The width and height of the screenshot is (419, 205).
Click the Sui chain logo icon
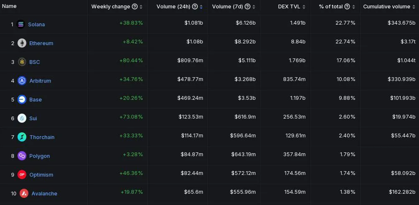pos(22,119)
